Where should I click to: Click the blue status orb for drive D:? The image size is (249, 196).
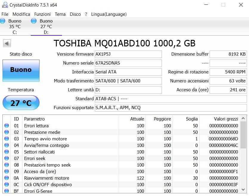34,21
